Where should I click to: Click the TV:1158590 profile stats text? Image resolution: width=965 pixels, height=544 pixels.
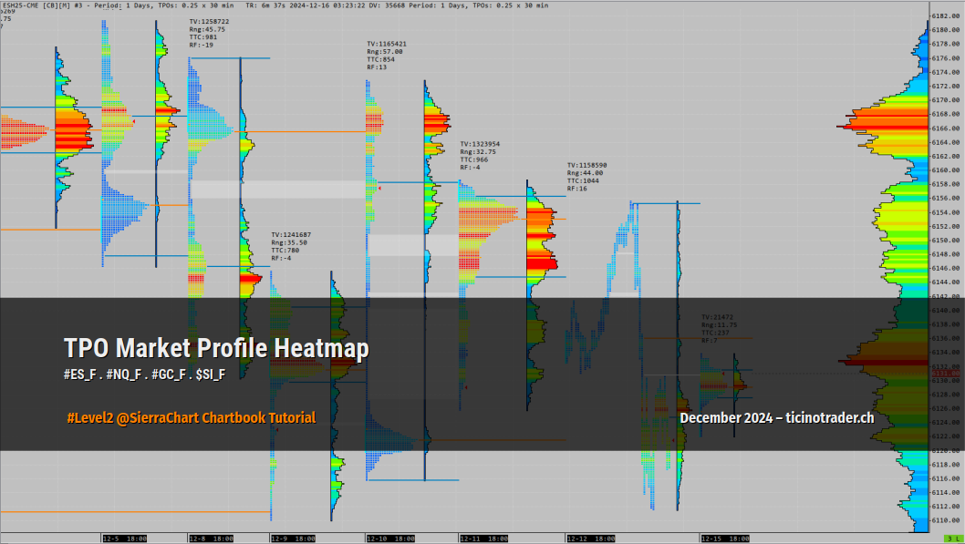click(x=587, y=165)
